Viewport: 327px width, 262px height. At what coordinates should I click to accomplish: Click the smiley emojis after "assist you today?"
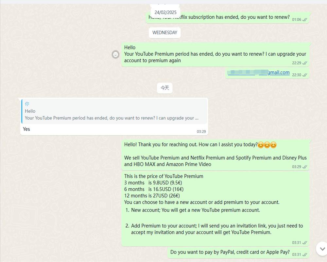tap(267, 145)
